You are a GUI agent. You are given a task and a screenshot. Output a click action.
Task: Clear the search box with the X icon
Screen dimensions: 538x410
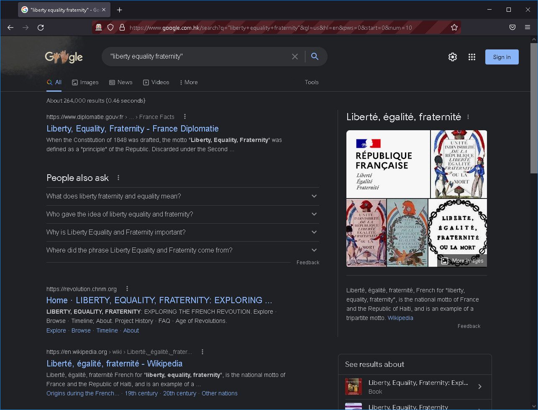[x=295, y=57]
